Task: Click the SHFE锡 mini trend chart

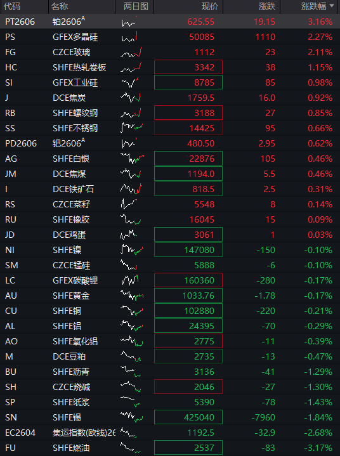Action: click(132, 417)
